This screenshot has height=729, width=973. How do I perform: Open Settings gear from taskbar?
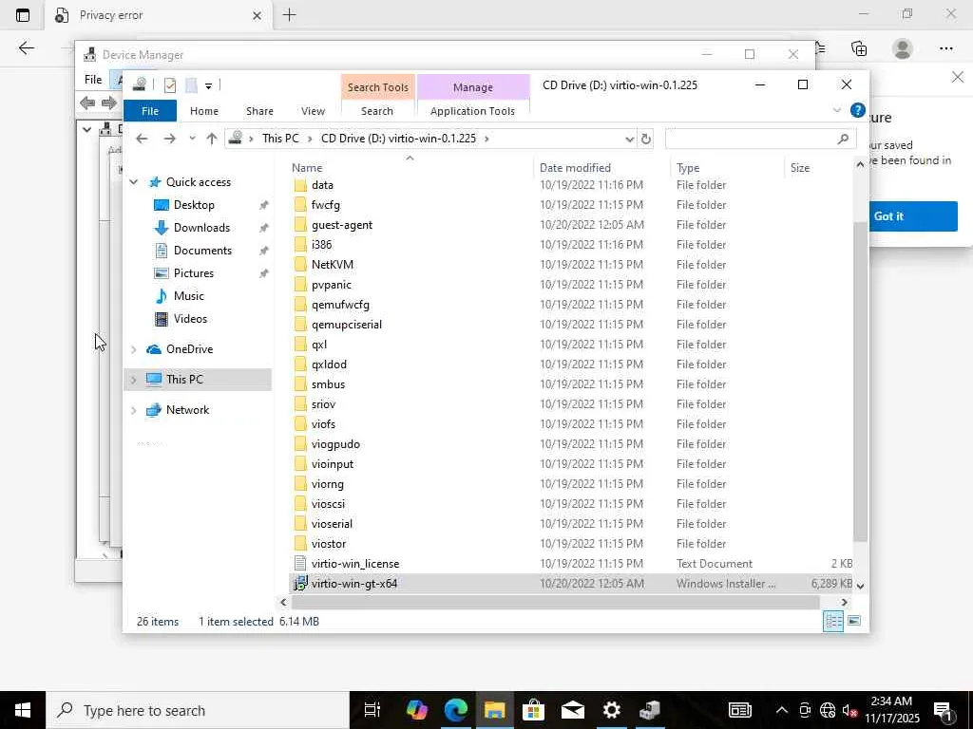611,710
